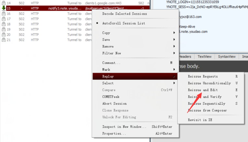Select session row 21 Tunnel to

46,40
